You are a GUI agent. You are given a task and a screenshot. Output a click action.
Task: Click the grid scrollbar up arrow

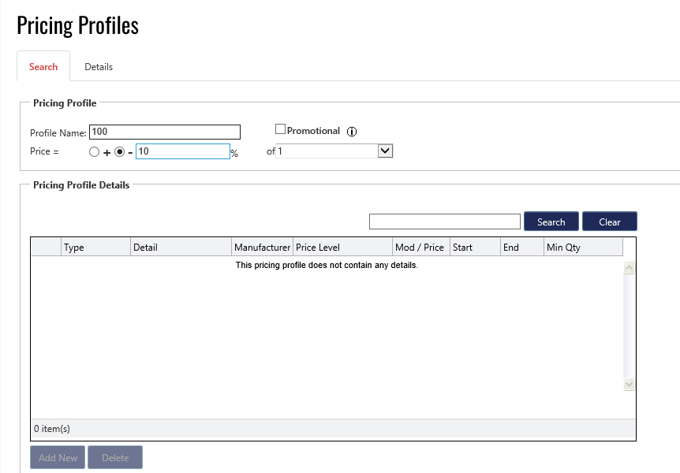[630, 268]
